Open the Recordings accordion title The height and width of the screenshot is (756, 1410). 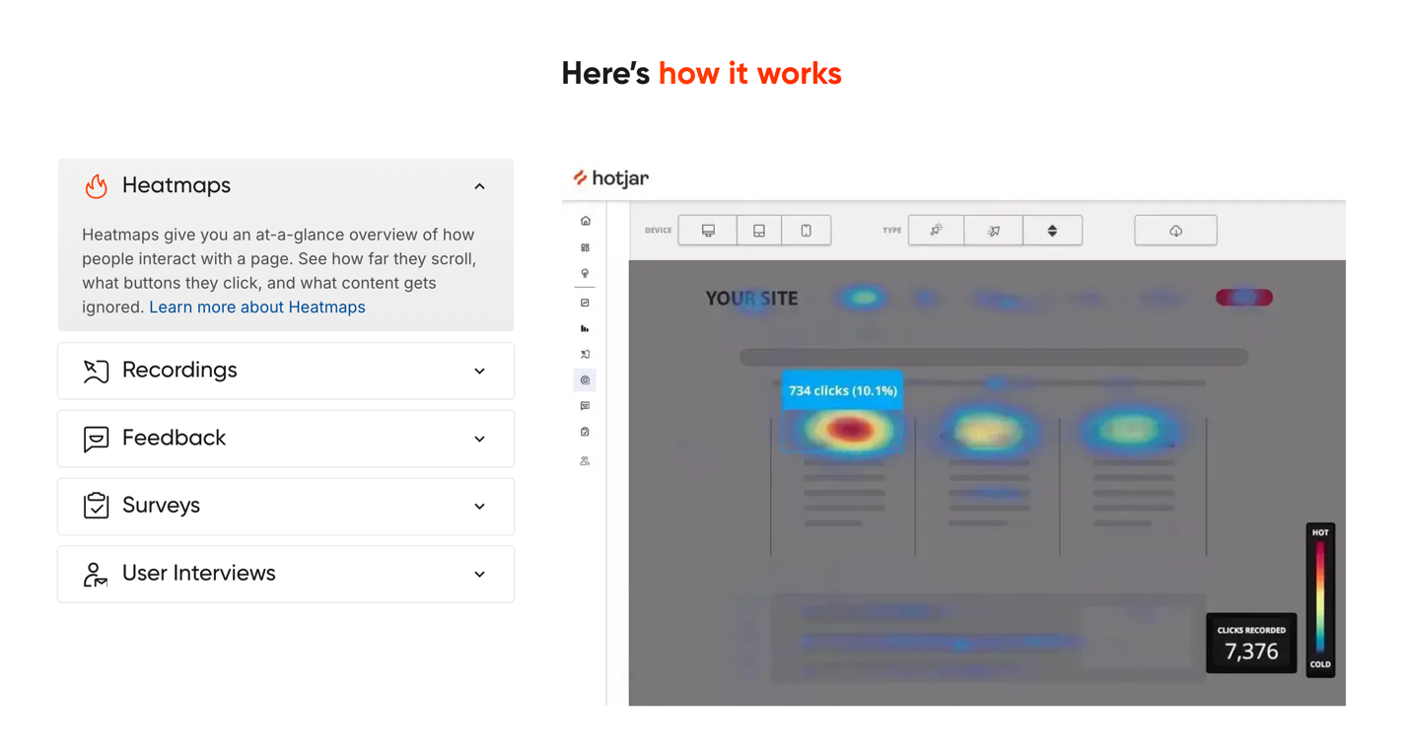coord(179,370)
